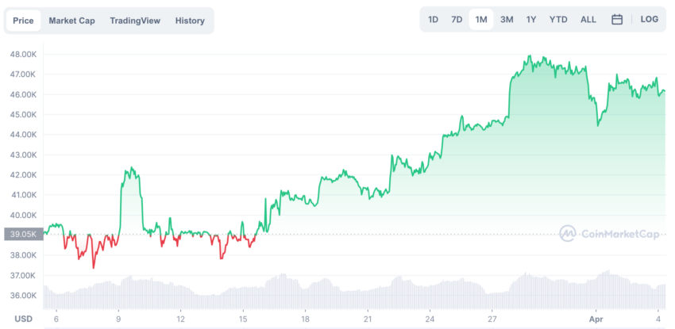Viewport: 675px width, 329px height.
Task: Show year-to-date with YTD button
Action: point(558,20)
